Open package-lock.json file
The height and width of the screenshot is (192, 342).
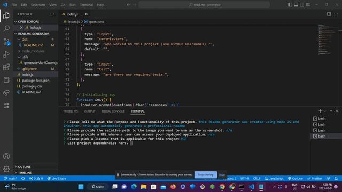[36, 81]
